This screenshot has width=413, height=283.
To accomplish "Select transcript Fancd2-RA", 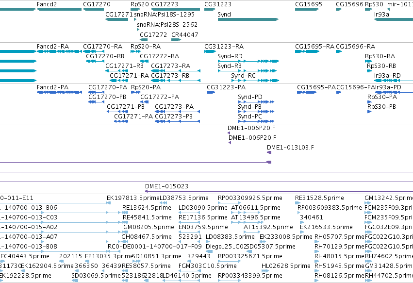I will click(59, 51).
